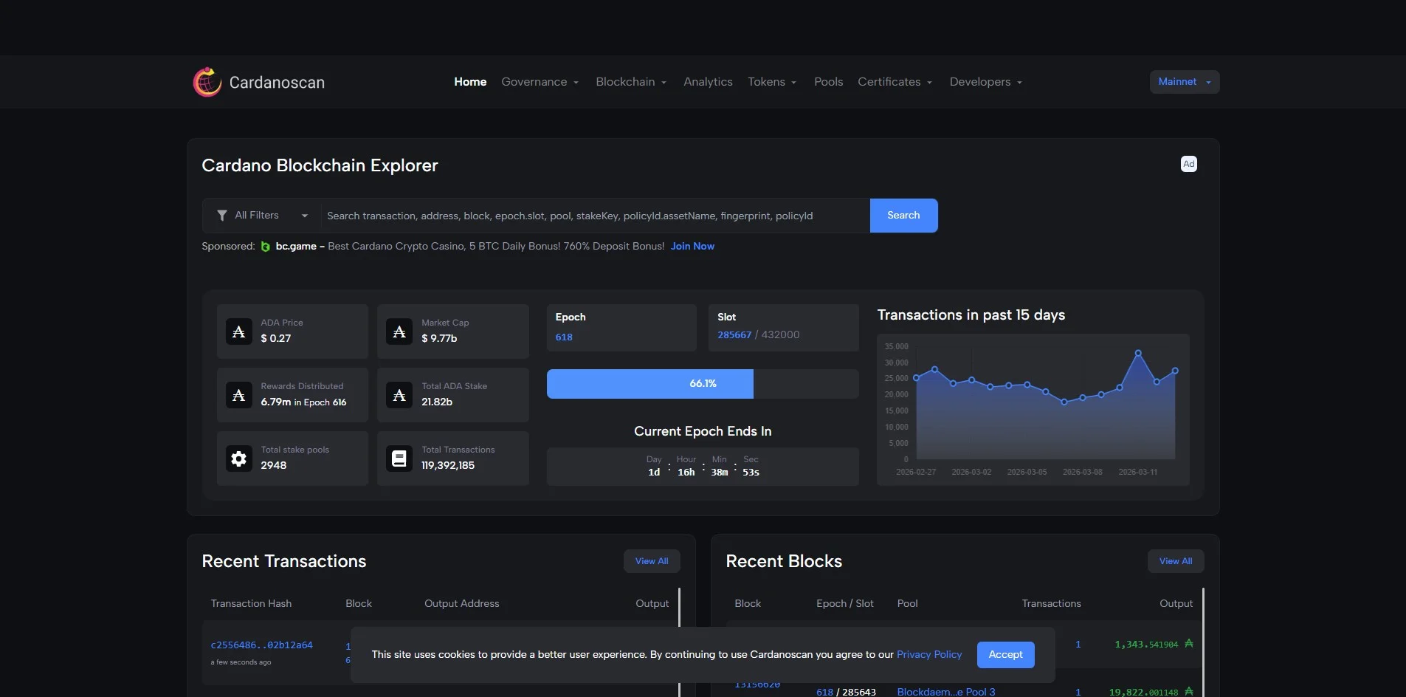Open transaction c2556486..02b12a64
The image size is (1406, 697).
tap(262, 645)
